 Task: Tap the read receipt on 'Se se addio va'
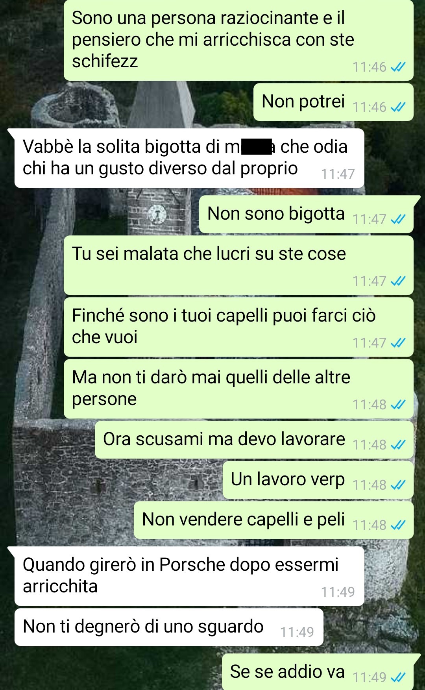point(398,677)
